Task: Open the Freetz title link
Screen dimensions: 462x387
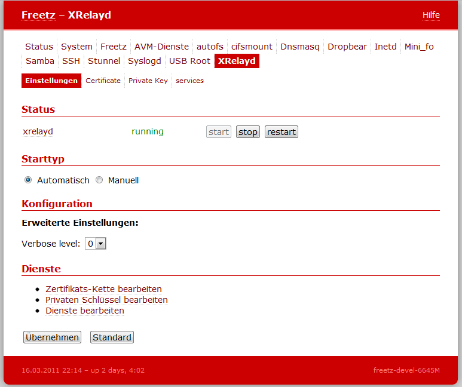Action: pos(38,15)
